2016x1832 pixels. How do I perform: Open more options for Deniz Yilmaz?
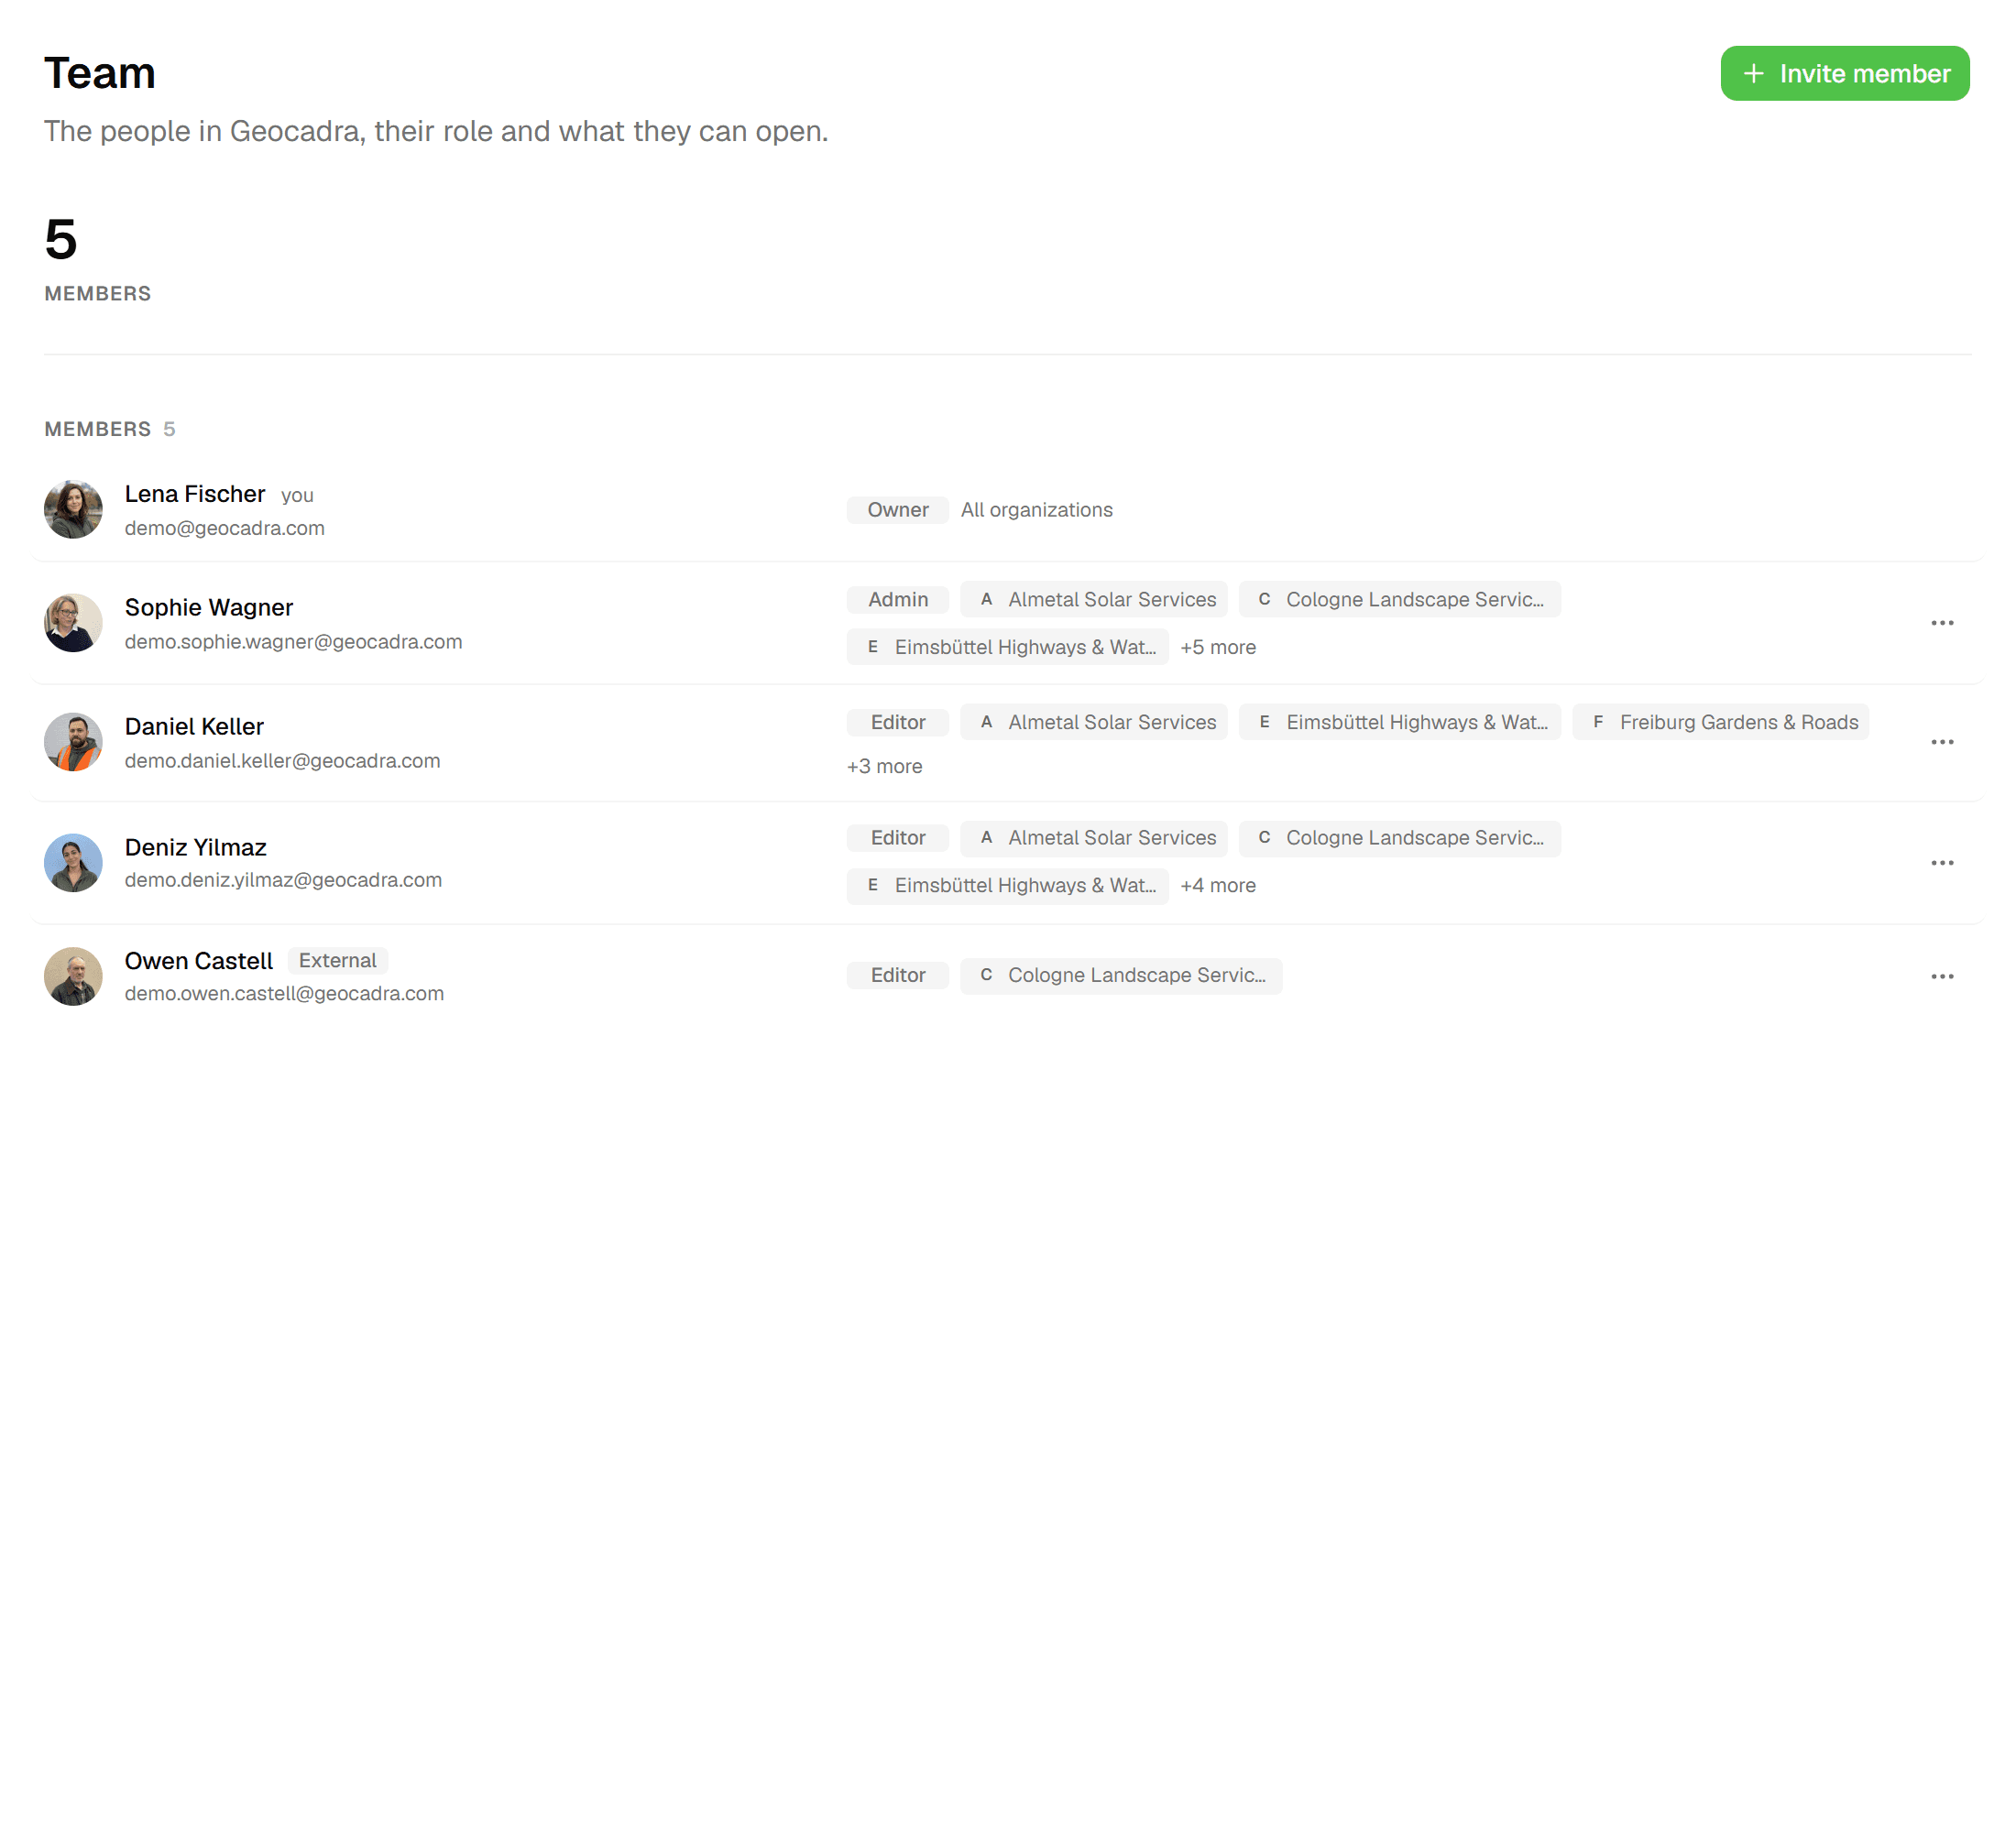click(x=1941, y=863)
